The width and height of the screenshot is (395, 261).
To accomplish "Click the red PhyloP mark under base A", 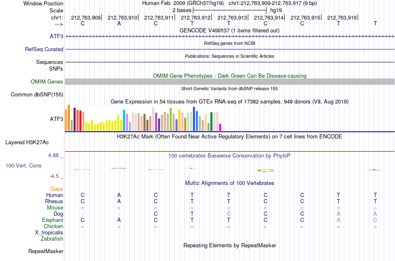I will coord(119,168).
